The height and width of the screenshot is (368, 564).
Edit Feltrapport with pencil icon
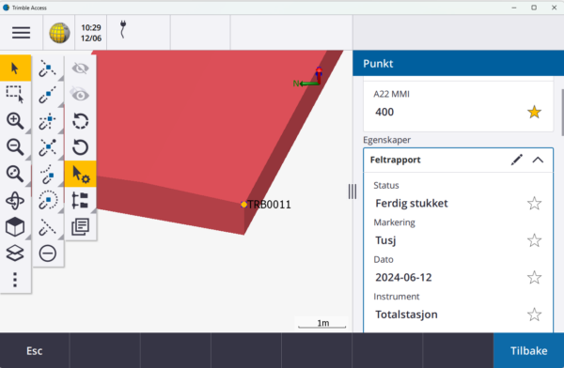(516, 160)
